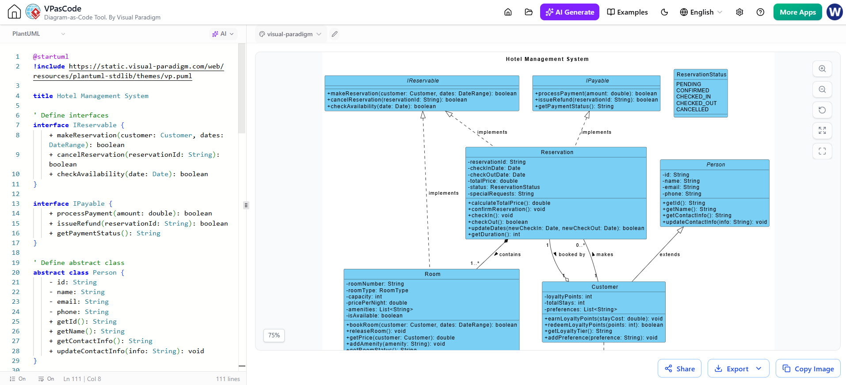Click the split pane divider handle
The image size is (846, 385).
coord(246,205)
